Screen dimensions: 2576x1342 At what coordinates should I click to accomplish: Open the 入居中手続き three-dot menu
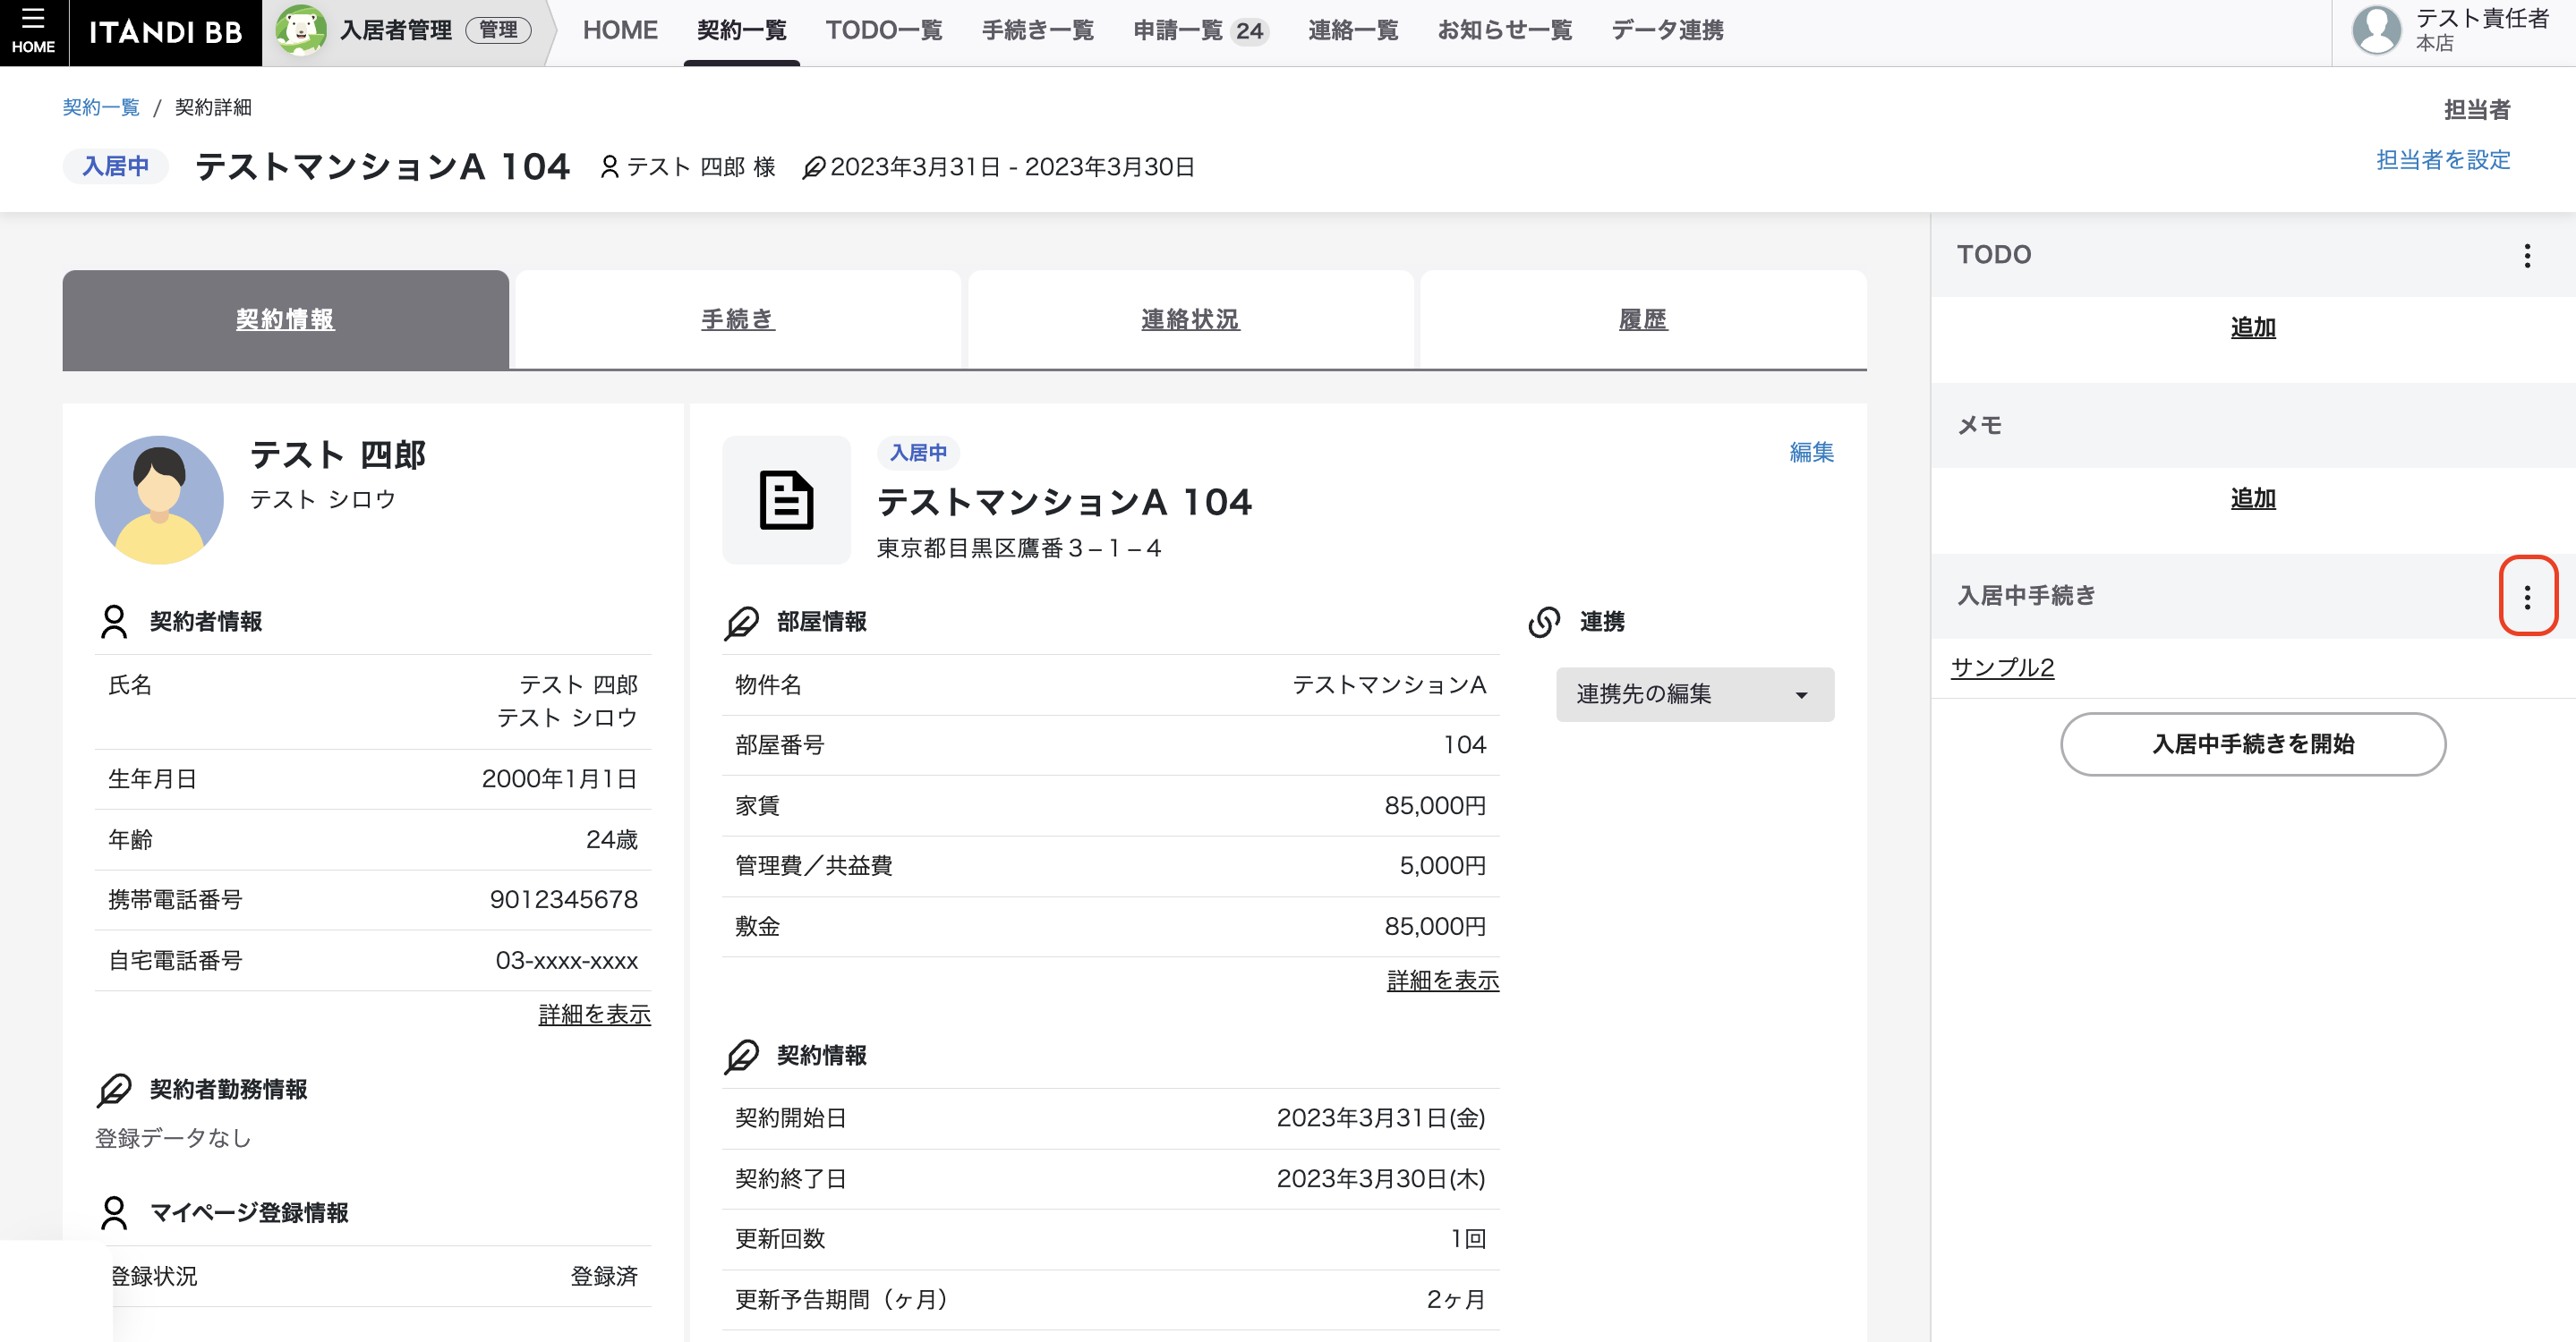2527,597
